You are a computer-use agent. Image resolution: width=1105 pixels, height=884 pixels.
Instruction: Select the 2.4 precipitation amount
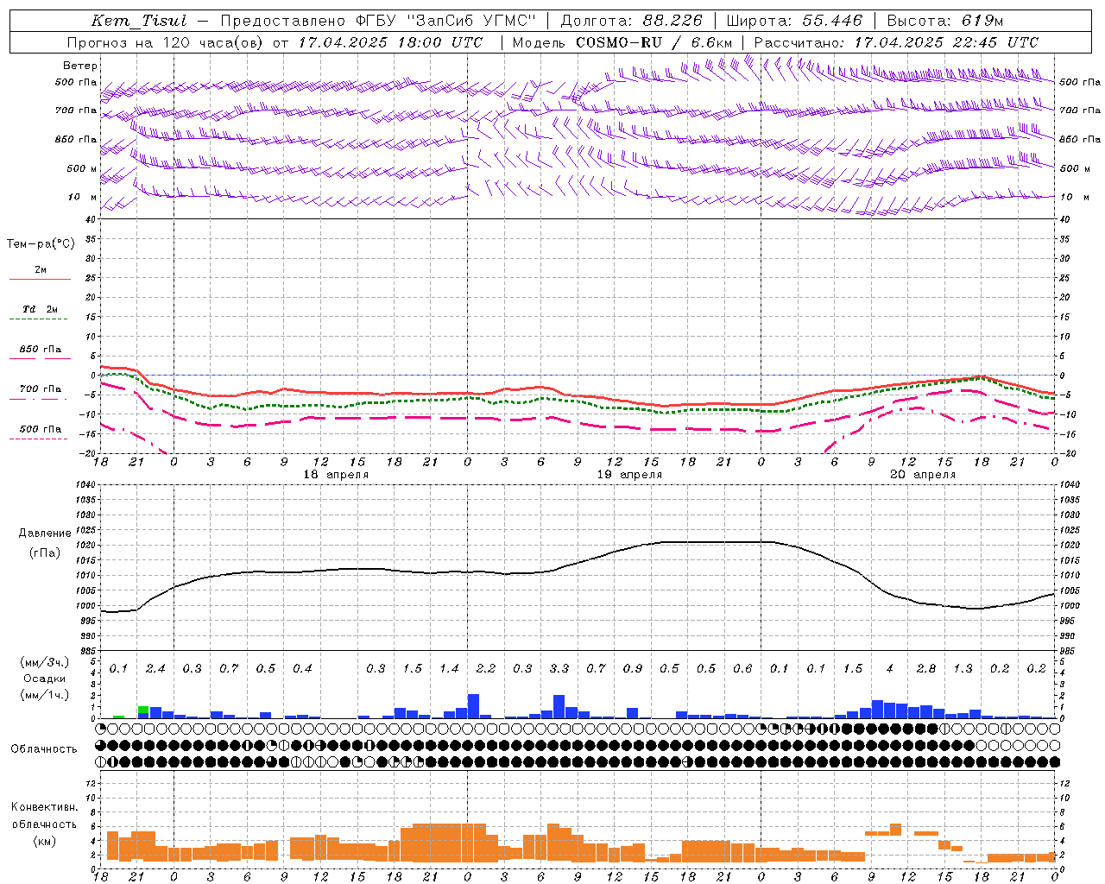coord(155,669)
